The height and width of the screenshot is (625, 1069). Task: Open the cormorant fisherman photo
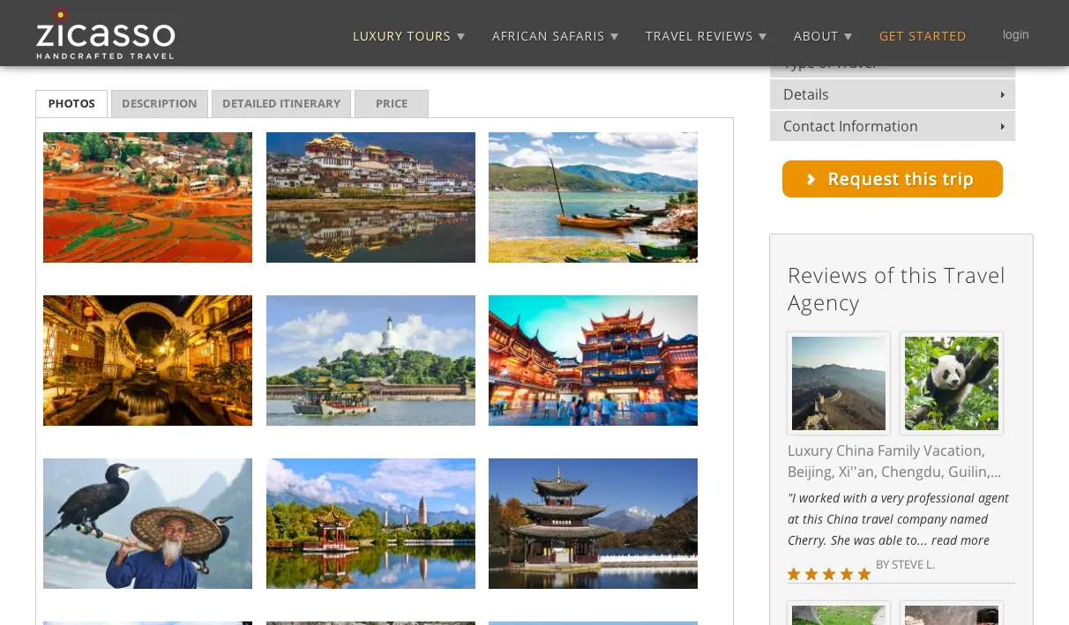click(x=147, y=524)
